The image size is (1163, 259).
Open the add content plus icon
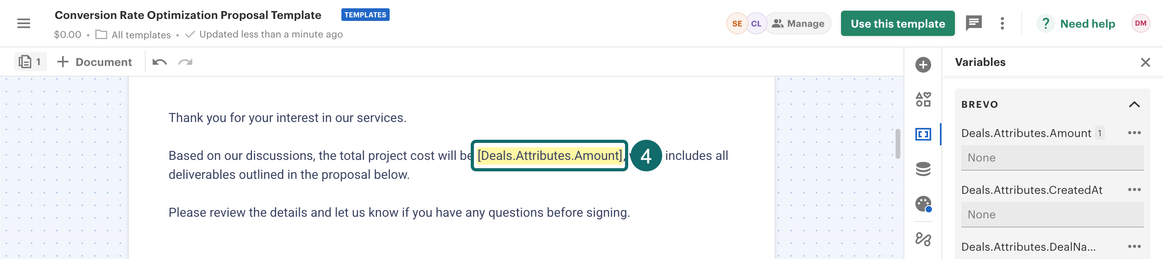[923, 65]
